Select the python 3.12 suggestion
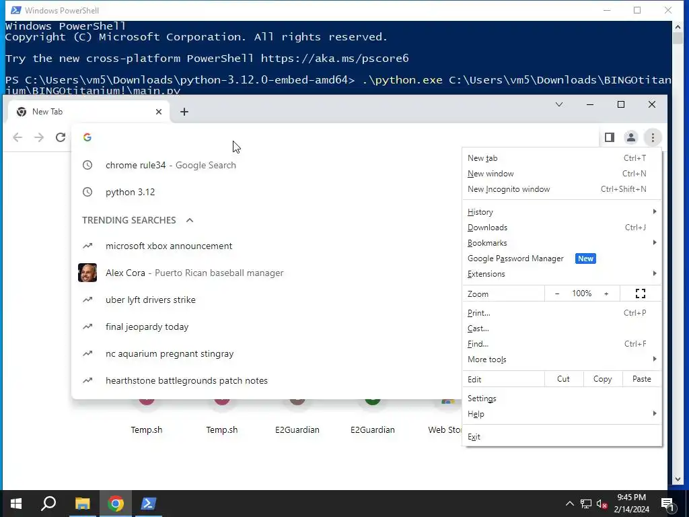The height and width of the screenshot is (517, 689). click(266, 192)
